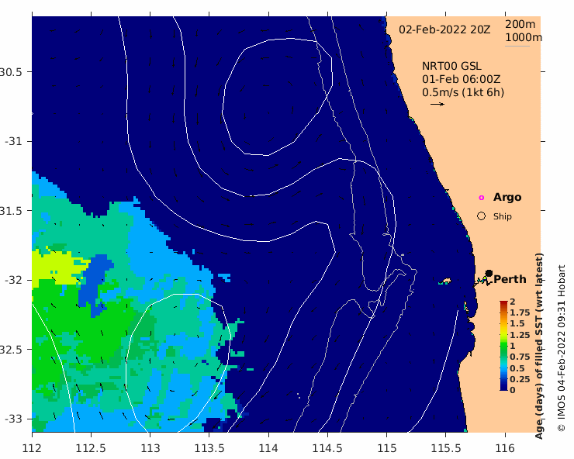Click the SST age color bar
Screen dimensions: 574x459
[503, 346]
